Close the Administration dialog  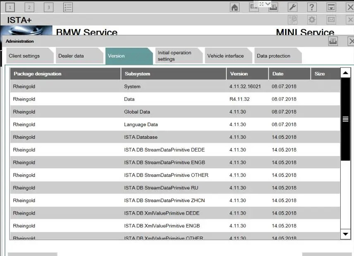click(351, 41)
